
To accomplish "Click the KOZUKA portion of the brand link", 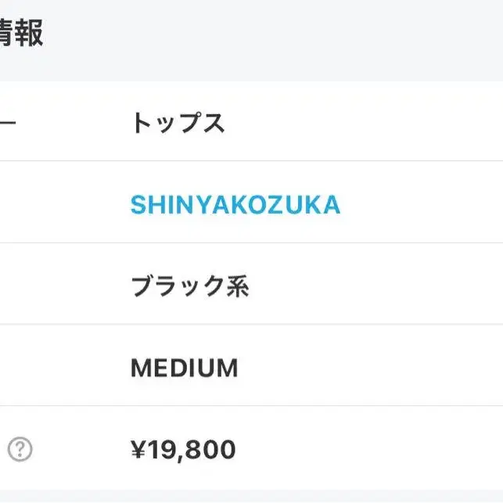I will pyautogui.click(x=288, y=205).
